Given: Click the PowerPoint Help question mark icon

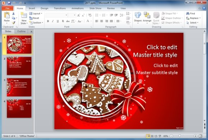Looking at the screenshot, I should click(x=204, y=8).
